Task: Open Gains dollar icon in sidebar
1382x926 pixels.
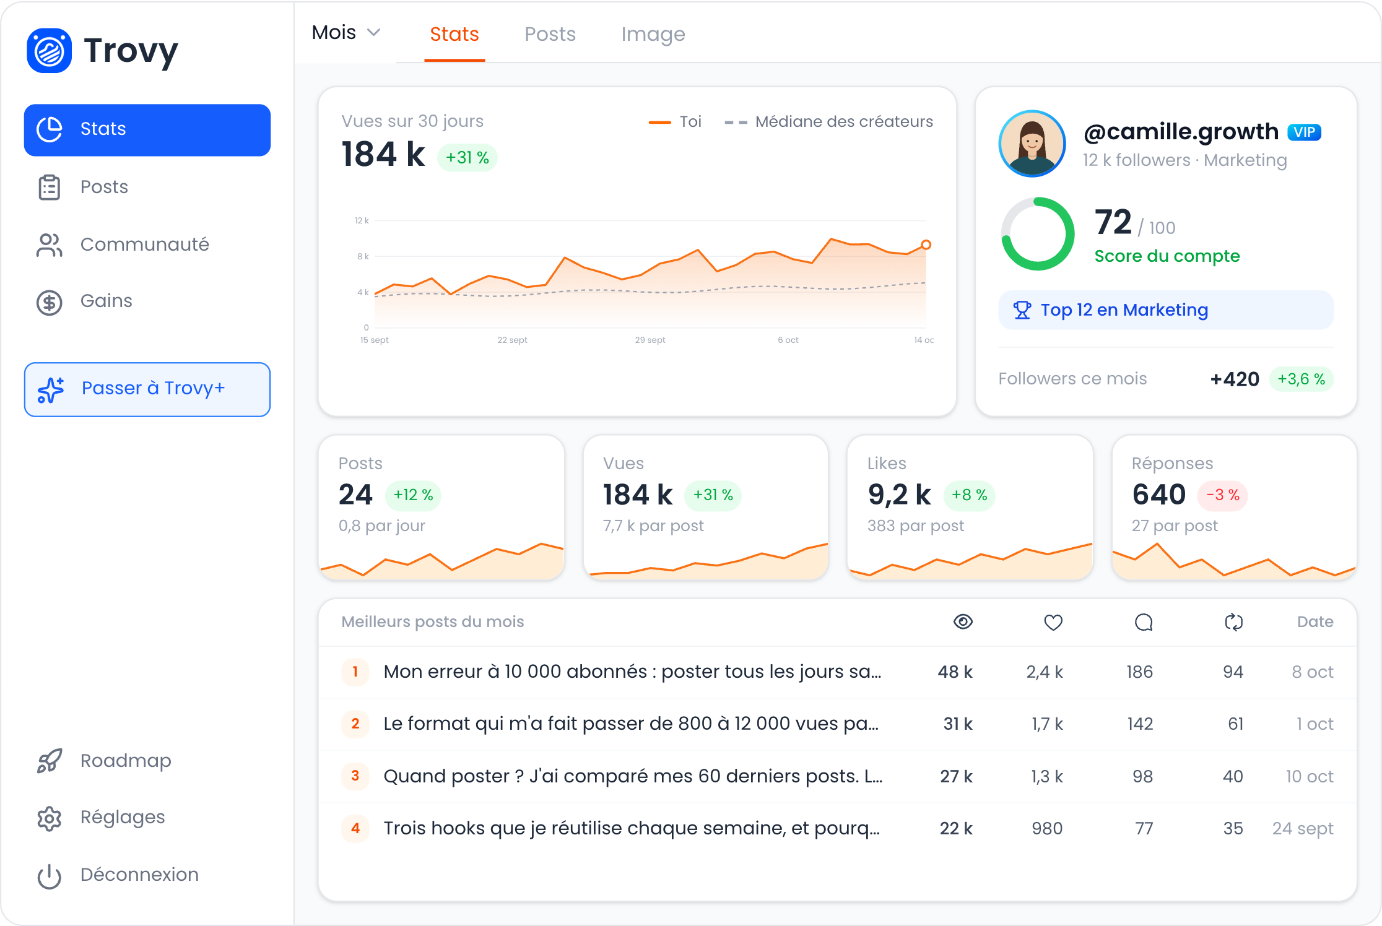Action: [x=50, y=302]
